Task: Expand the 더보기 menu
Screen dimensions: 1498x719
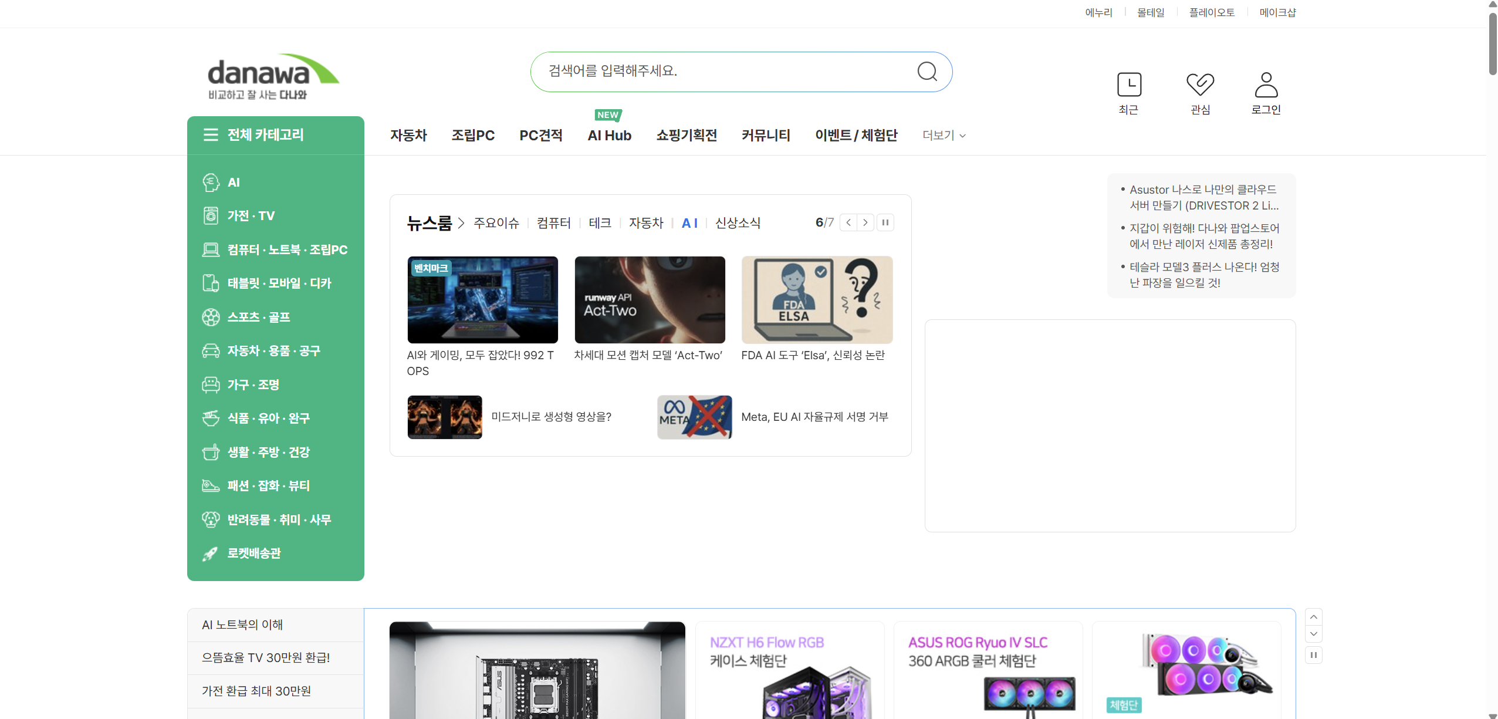Action: click(944, 136)
